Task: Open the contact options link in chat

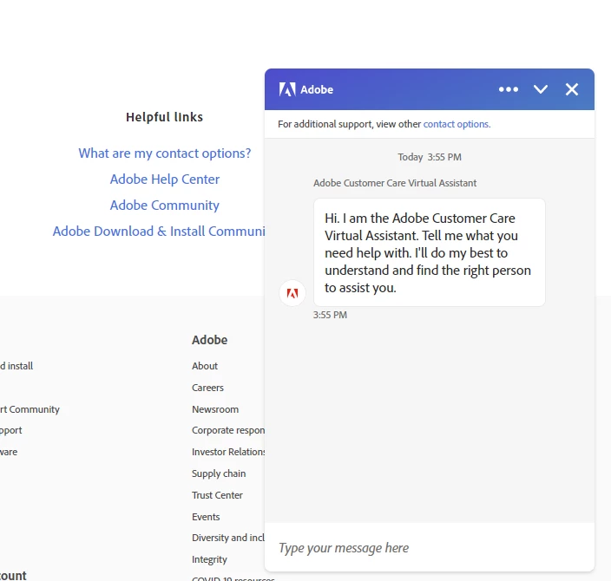Action: pos(457,124)
